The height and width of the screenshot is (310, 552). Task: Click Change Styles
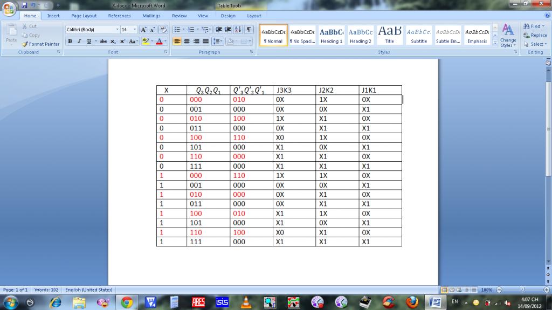(508, 35)
